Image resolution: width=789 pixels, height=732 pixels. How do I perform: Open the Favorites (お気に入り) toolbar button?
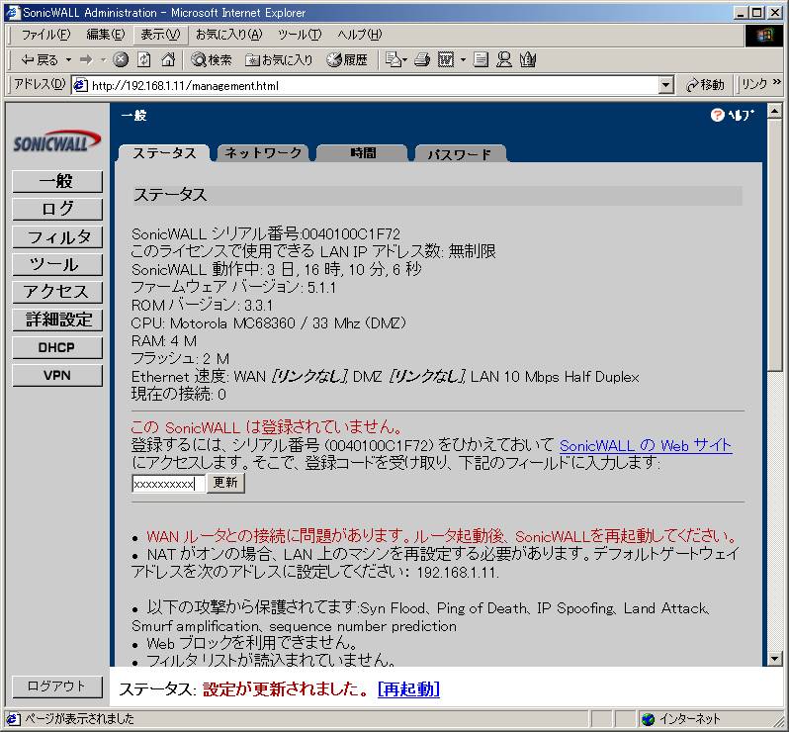pyautogui.click(x=279, y=60)
